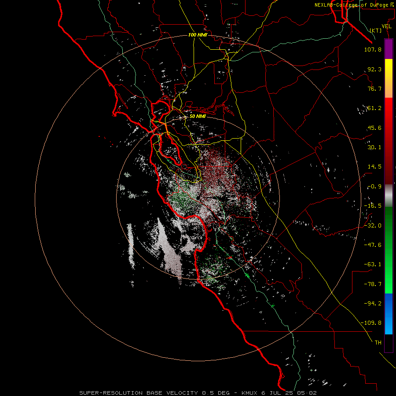Select the -16.5 scale label
Screen dimensions: 396x396
(373, 206)
